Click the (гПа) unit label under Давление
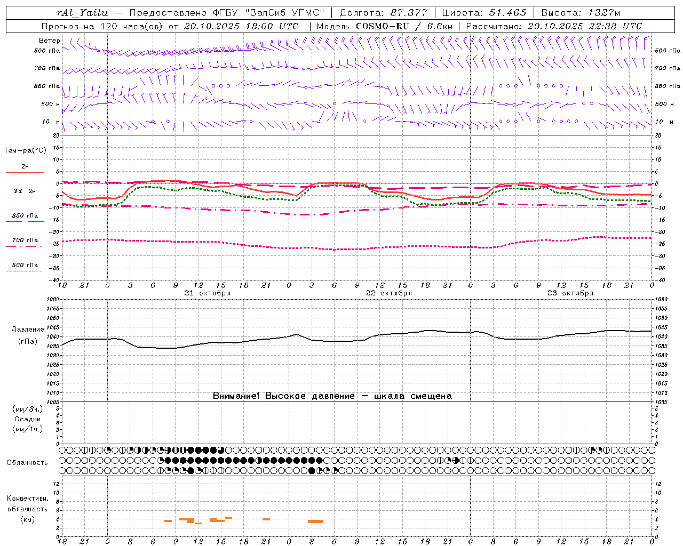Viewport: 683px width, 546px height. click(x=28, y=341)
